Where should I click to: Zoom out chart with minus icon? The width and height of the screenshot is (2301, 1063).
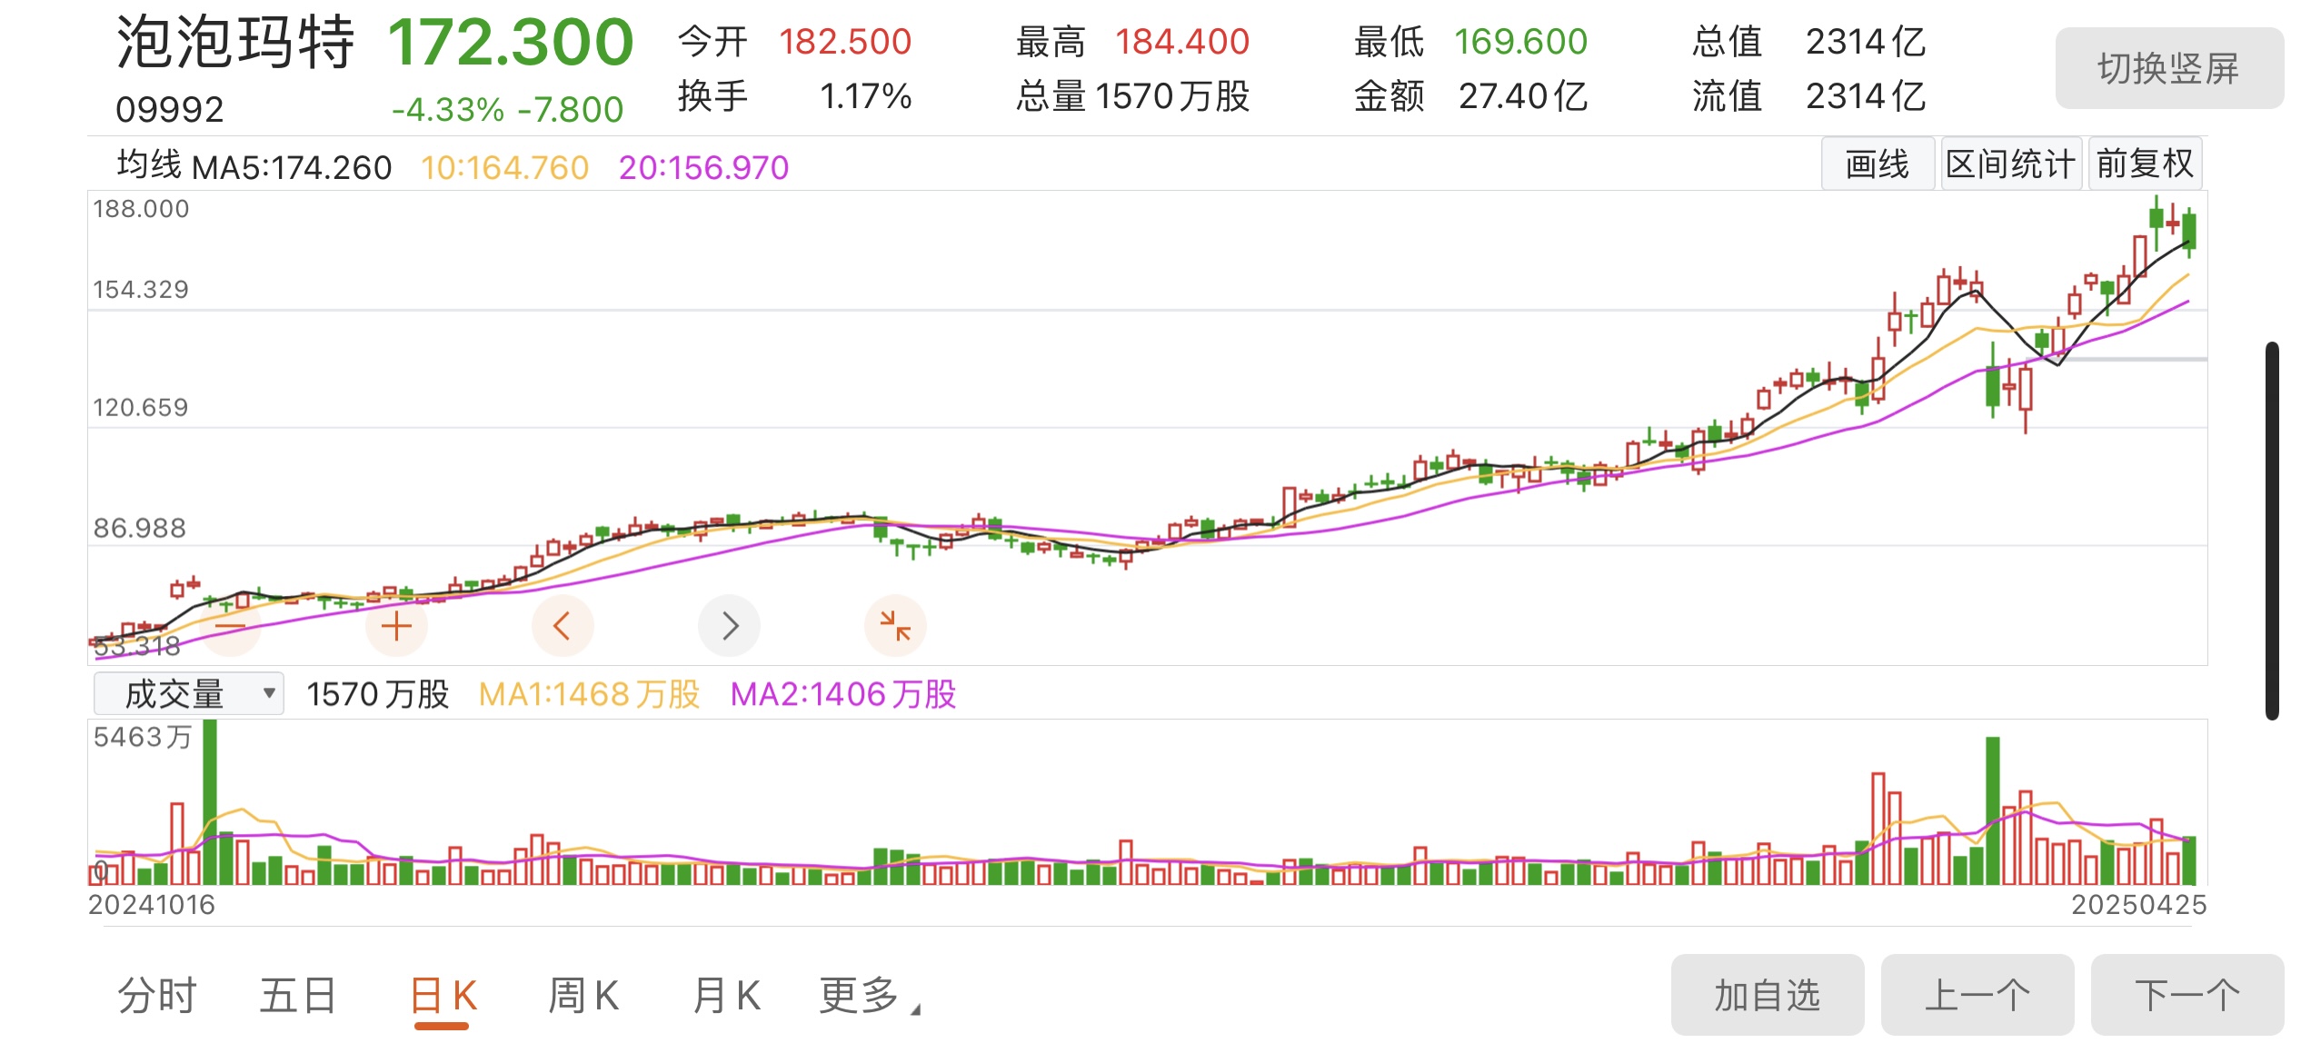tap(230, 626)
